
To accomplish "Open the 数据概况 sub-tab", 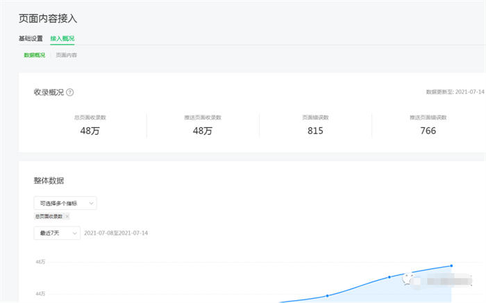I will pos(34,55).
